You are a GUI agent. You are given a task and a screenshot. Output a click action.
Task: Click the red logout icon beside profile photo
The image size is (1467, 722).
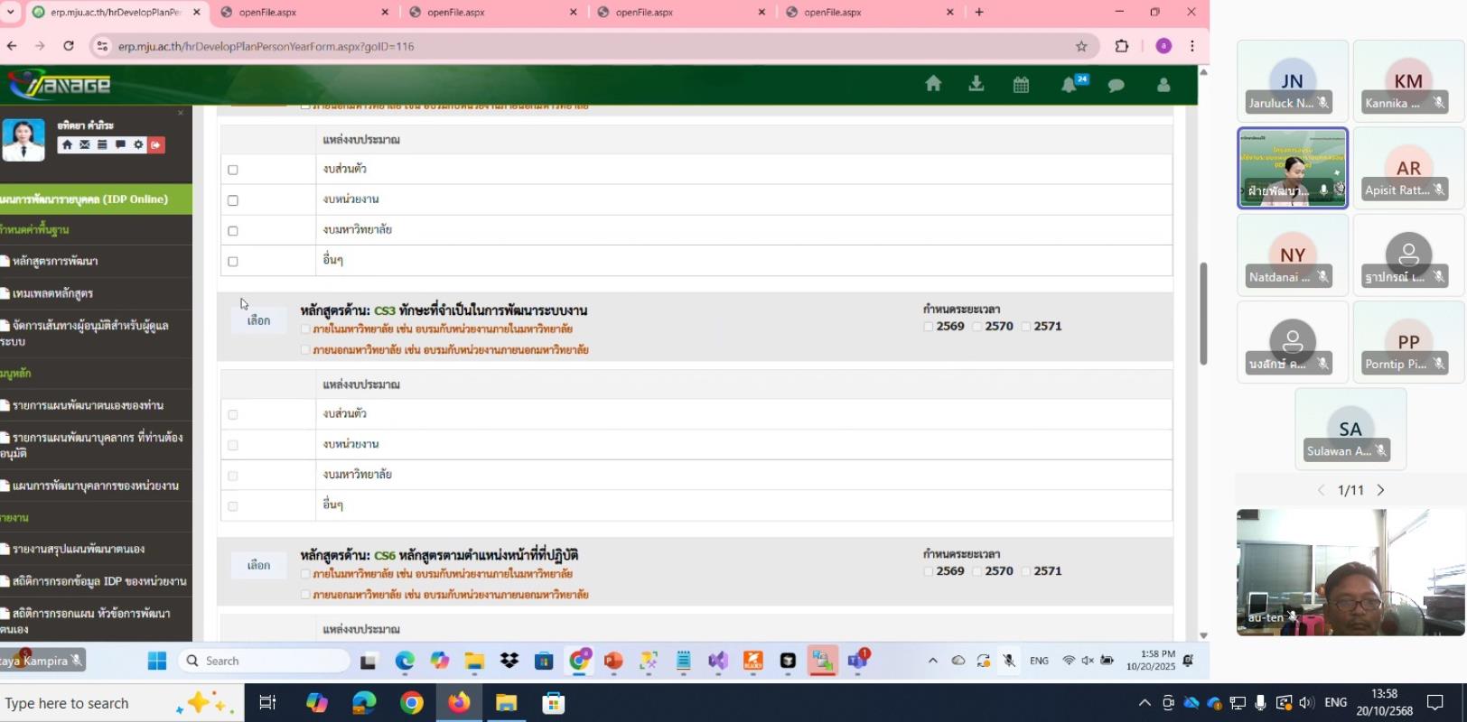point(156,144)
